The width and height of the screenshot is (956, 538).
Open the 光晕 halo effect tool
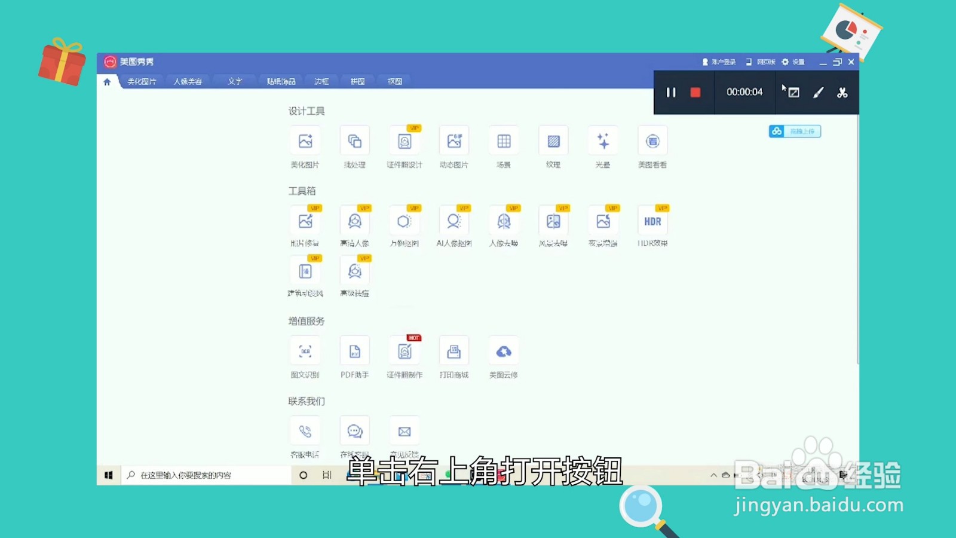[603, 142]
